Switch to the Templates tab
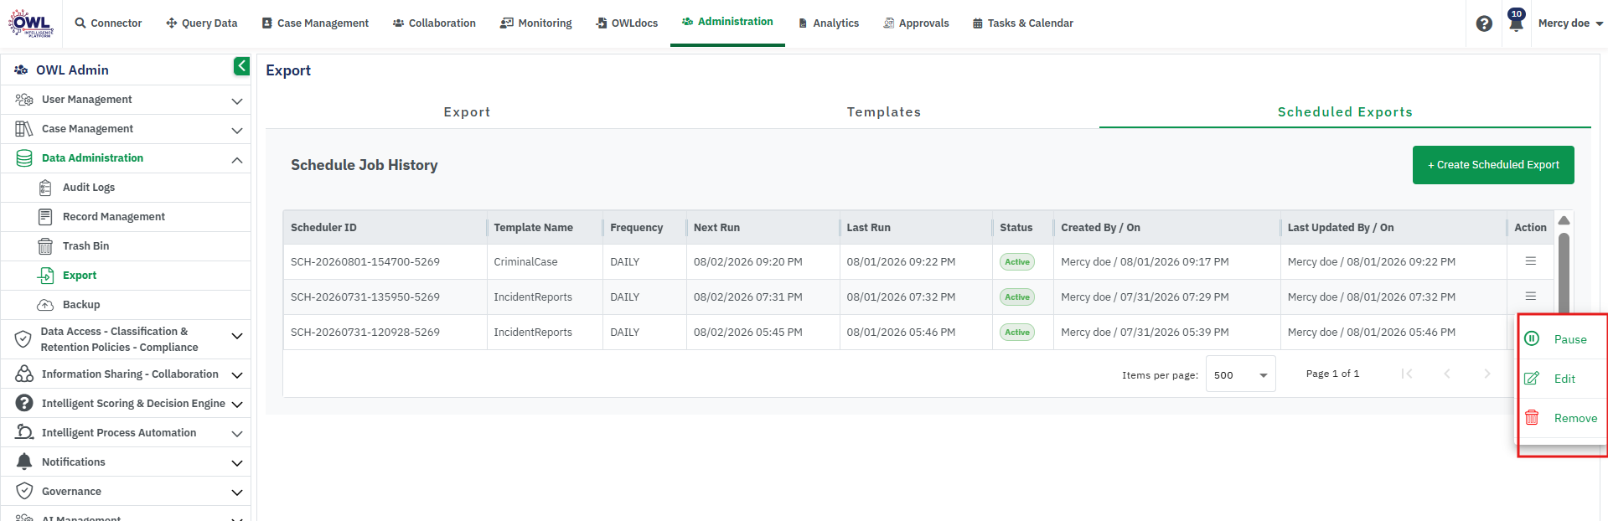Screen dimensions: 1608x521 click(884, 112)
